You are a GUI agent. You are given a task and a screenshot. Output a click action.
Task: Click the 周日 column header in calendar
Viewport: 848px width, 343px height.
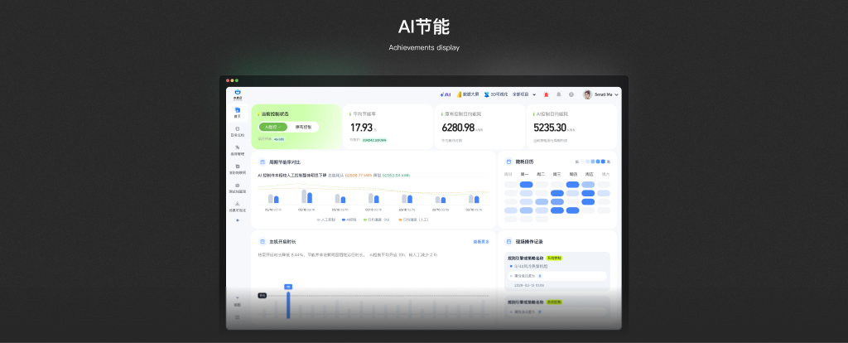pos(508,174)
